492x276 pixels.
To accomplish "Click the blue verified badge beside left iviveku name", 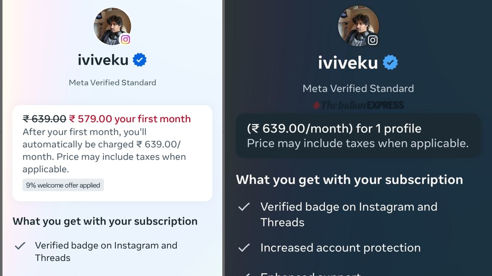I will pos(140,59).
